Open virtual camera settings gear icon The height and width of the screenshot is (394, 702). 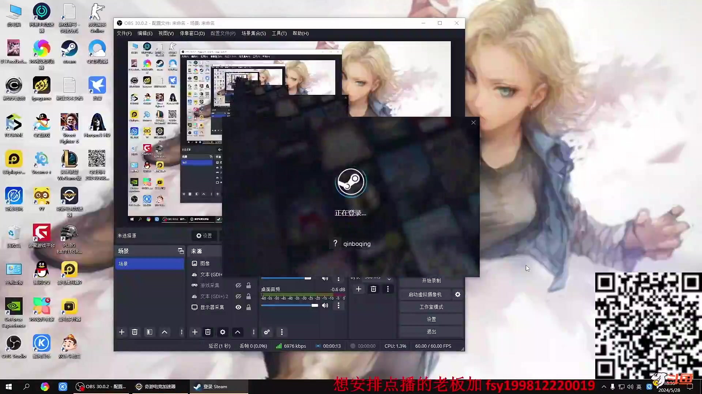pyautogui.click(x=458, y=294)
